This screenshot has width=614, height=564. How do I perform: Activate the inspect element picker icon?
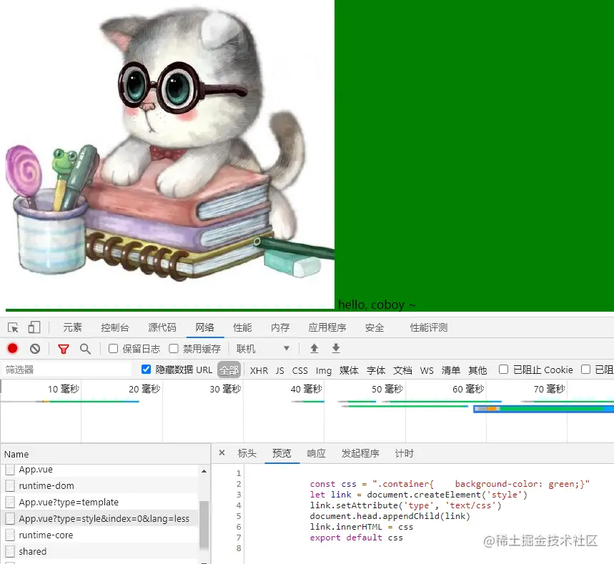(13, 327)
